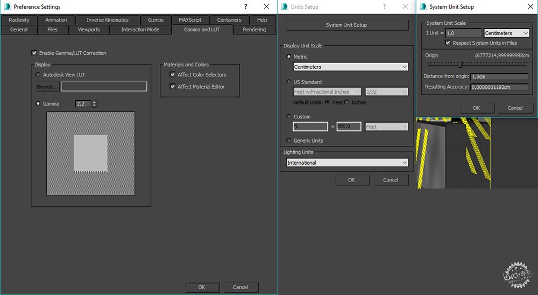Click OK in Preference Settings
The width and height of the screenshot is (538, 295).
pos(202,287)
